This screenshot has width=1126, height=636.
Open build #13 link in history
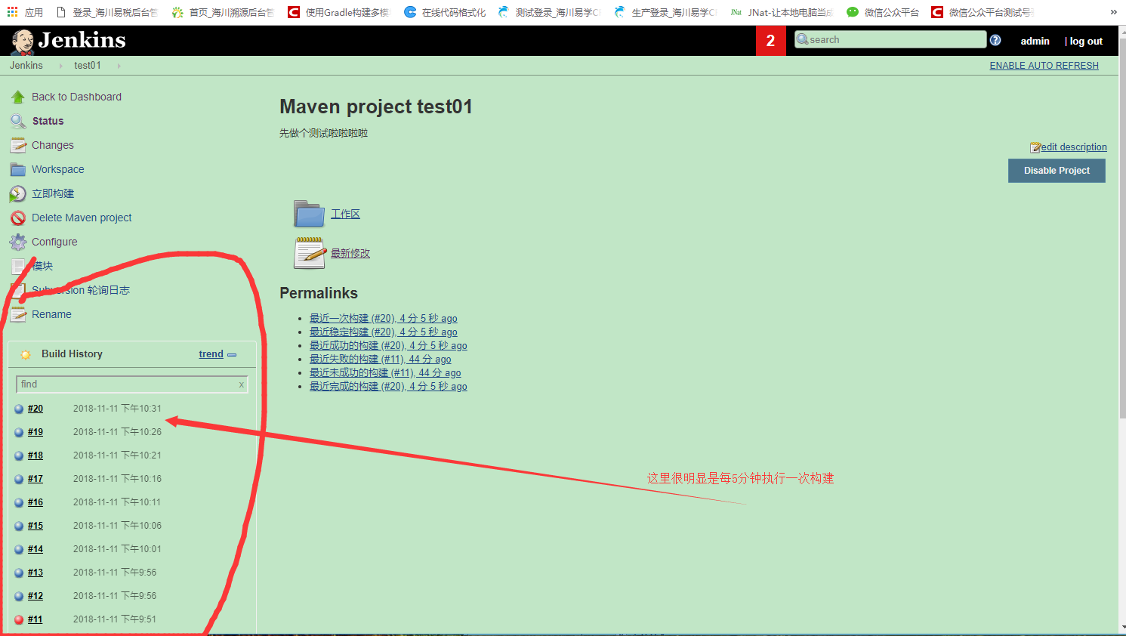[x=35, y=573]
